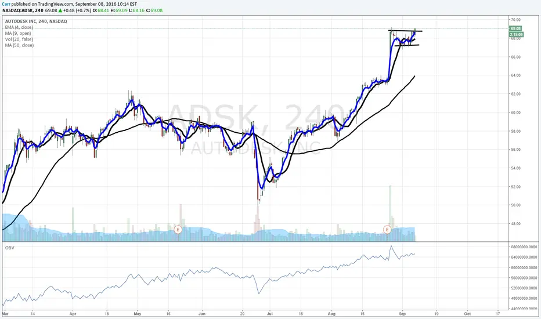Viewport: 541px width, 319px height.
Task: Click the Jul label on time axis
Action: tap(270, 314)
